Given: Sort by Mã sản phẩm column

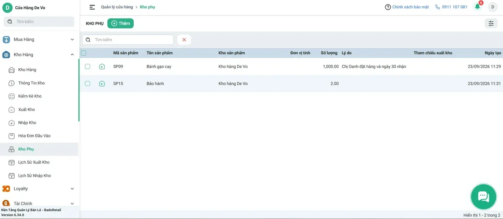Looking at the screenshot, I should pyautogui.click(x=126, y=53).
